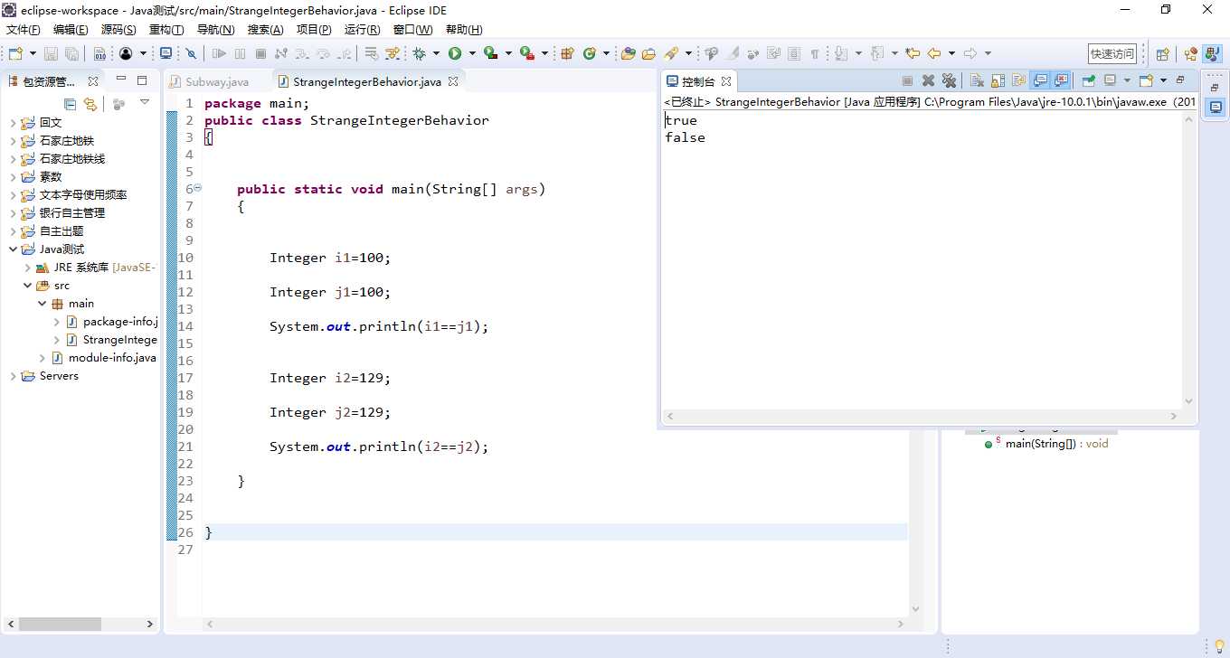Viewport: 1230px width, 658px height.
Task: Open the 文件(F) menu
Action: 23,30
